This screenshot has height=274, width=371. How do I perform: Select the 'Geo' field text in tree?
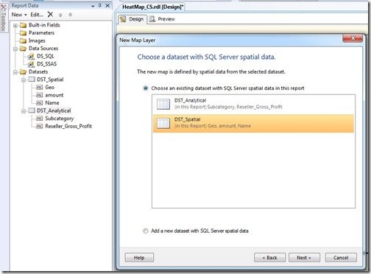pyautogui.click(x=50, y=87)
